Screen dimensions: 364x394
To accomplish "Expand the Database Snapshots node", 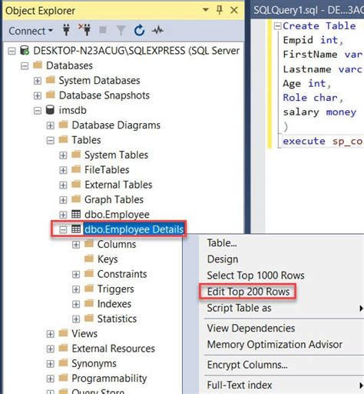I will 38,95.
